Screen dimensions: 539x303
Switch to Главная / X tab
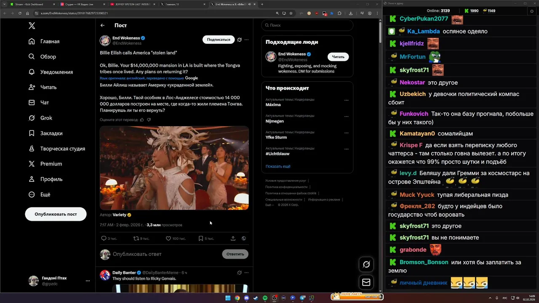pyautogui.click(x=182, y=4)
